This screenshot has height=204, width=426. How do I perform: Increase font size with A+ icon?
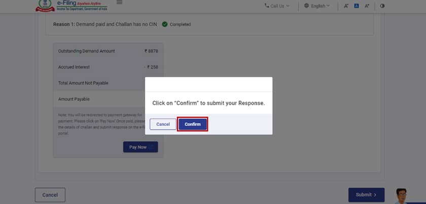pyautogui.click(x=367, y=6)
